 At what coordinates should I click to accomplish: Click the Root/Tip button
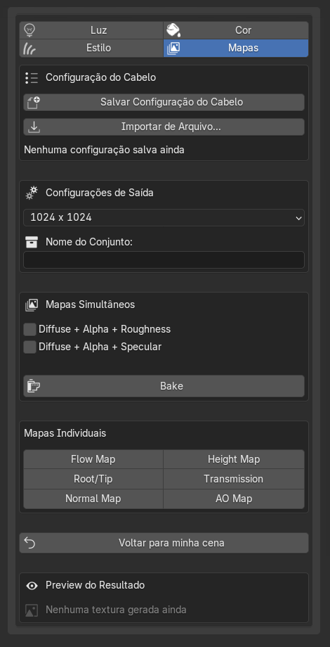point(93,479)
